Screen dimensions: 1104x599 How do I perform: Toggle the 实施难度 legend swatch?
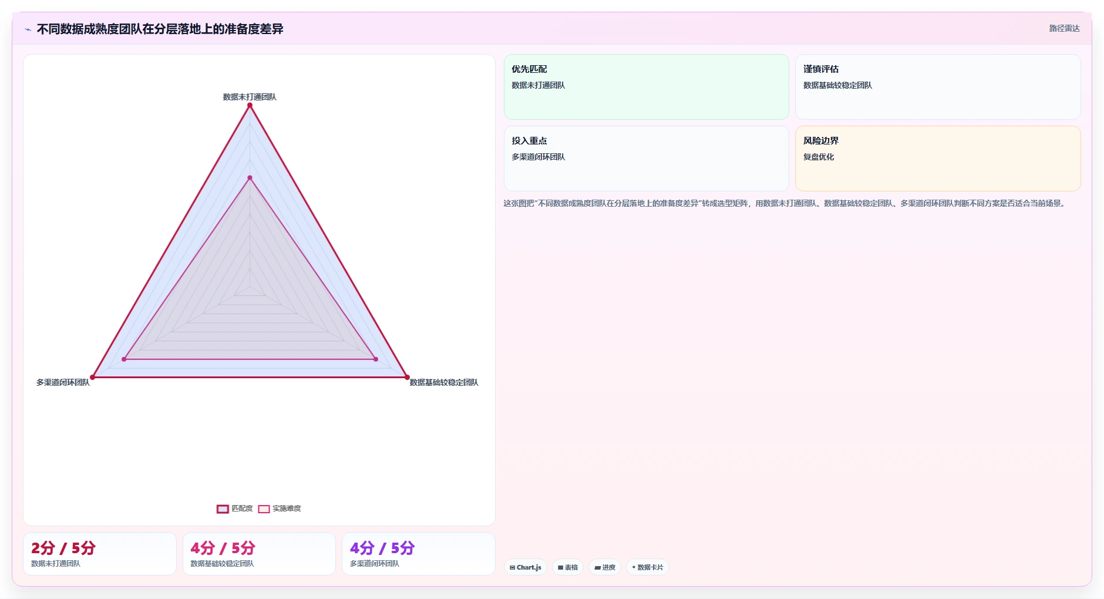[x=264, y=509]
